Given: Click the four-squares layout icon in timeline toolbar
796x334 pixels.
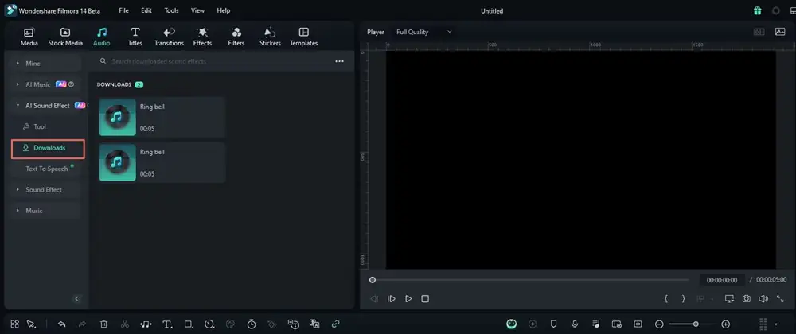Looking at the screenshot, I should (x=14, y=324).
